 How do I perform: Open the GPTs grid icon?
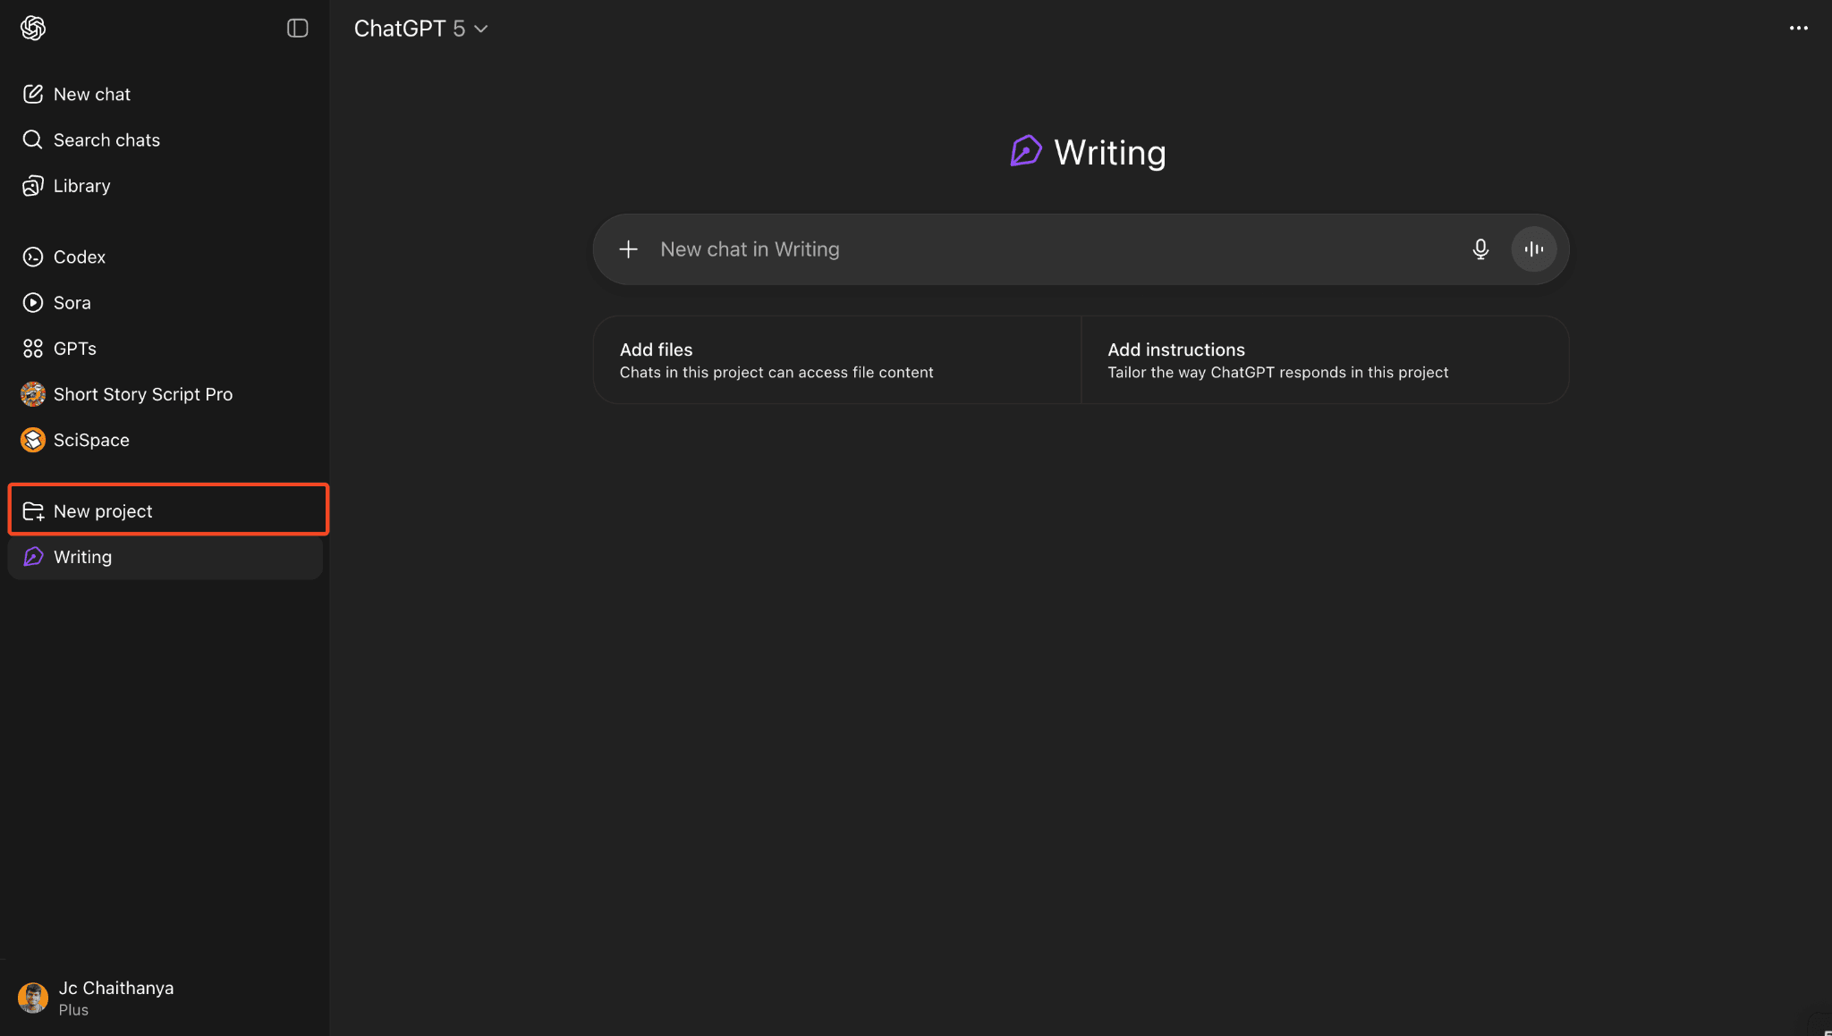click(33, 349)
